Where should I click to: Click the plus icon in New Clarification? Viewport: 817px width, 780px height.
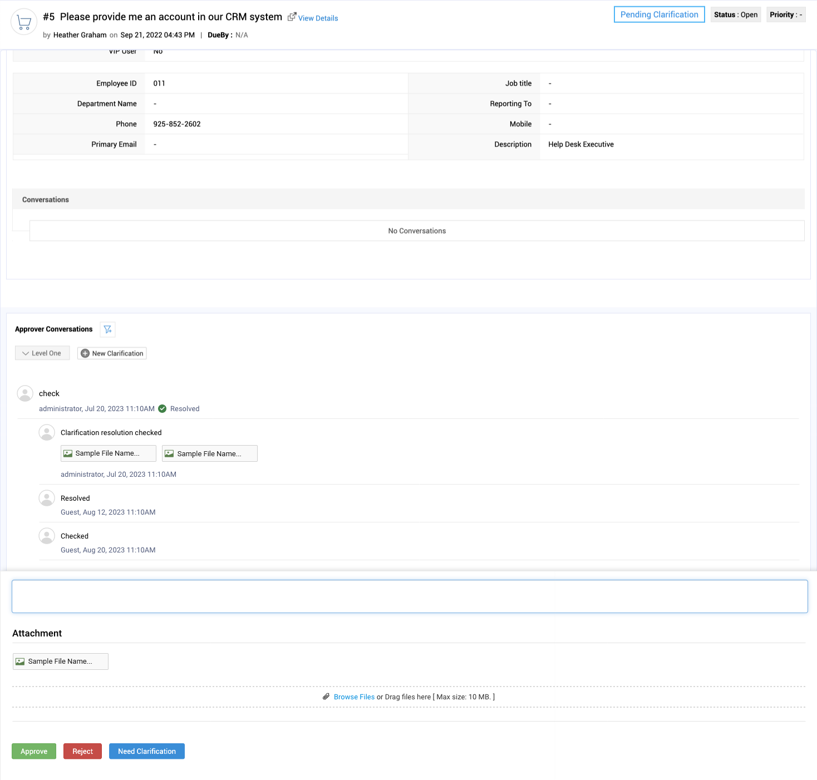coord(85,353)
